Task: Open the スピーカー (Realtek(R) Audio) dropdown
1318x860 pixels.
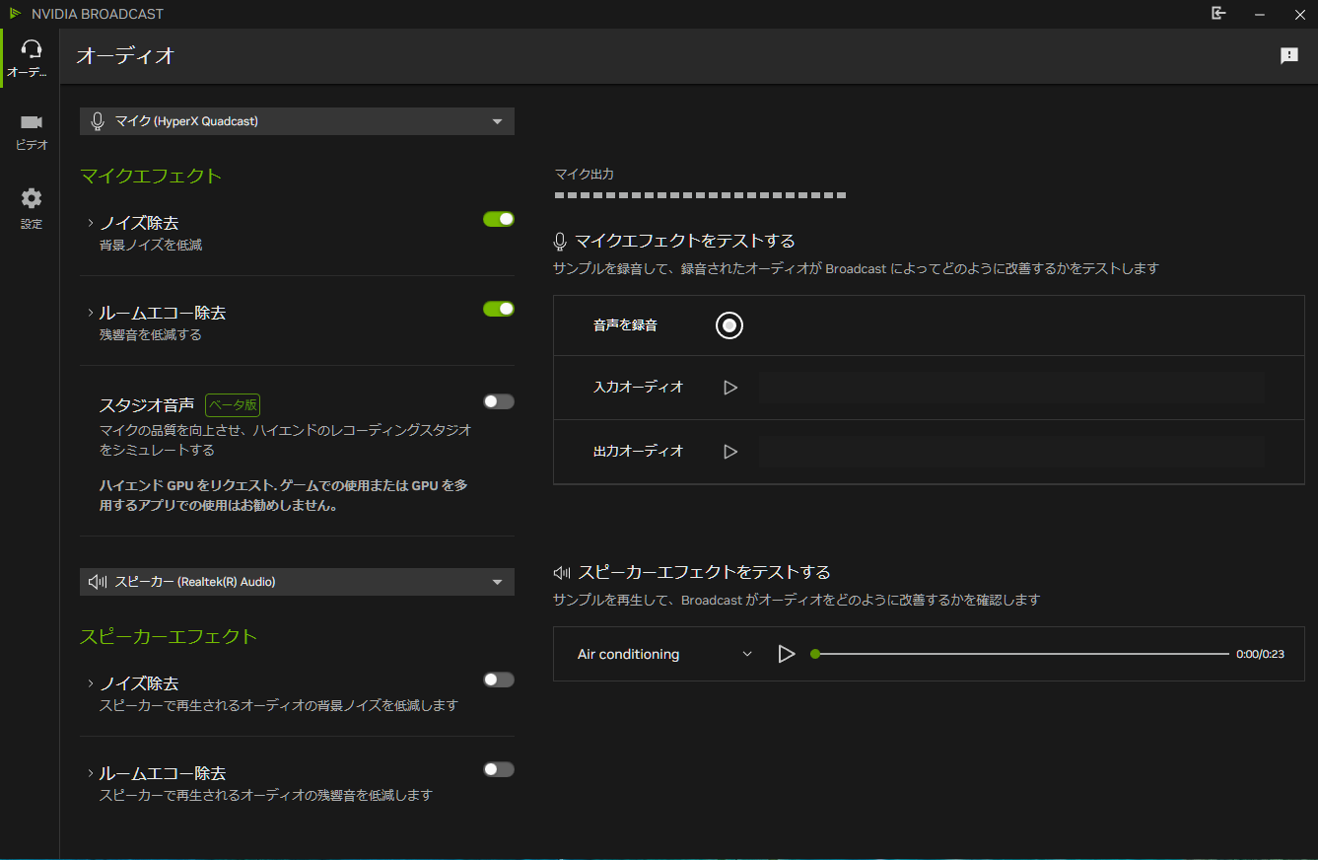Action: tap(297, 582)
